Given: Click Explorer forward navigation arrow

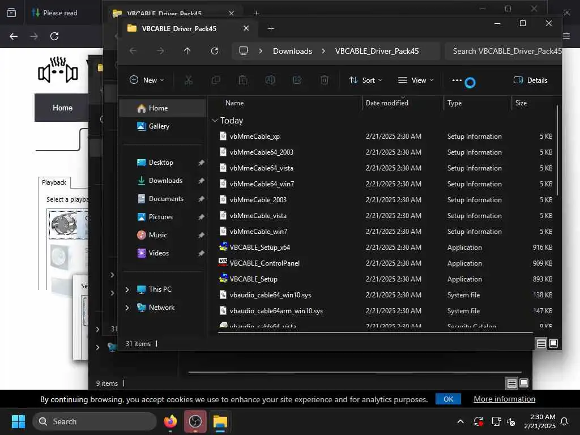Looking at the screenshot, I should point(160,51).
